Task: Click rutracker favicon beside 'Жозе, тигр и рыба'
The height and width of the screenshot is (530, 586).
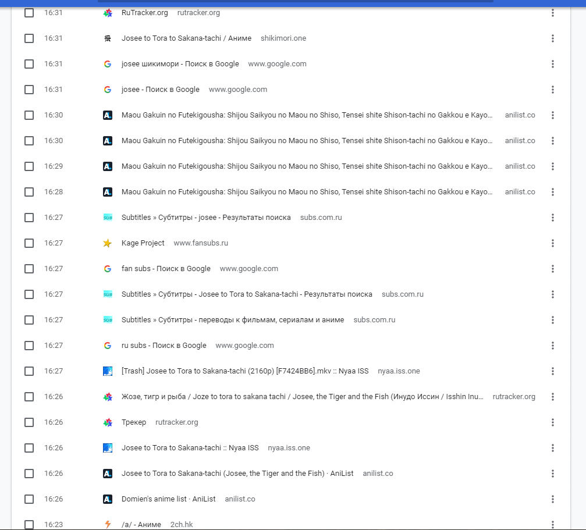Action: click(108, 397)
